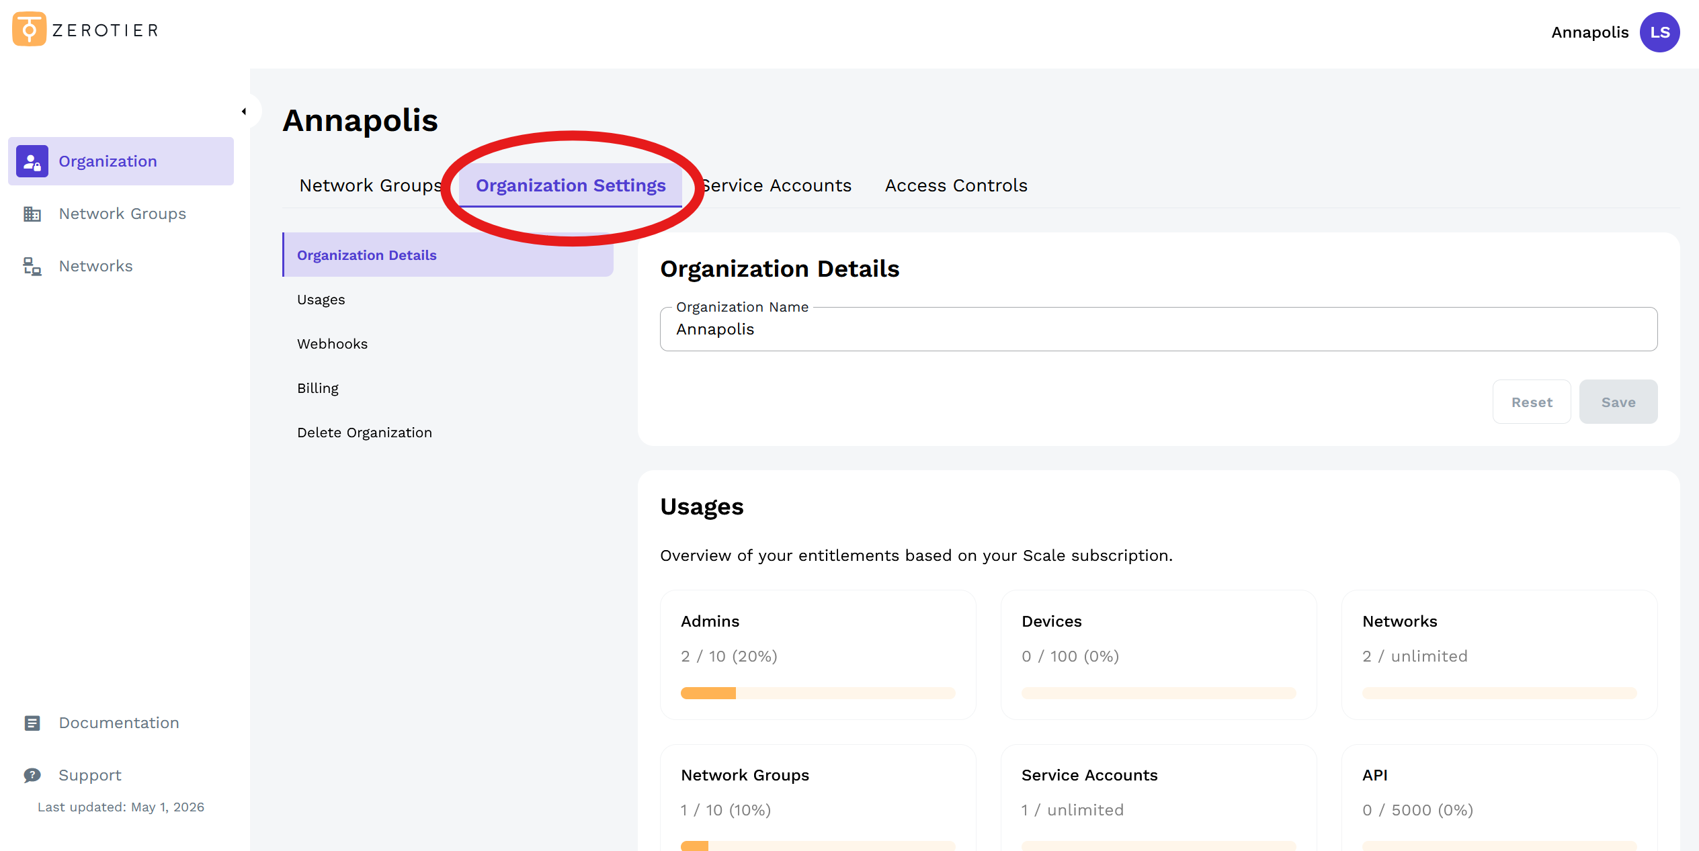Open the Documentation link
This screenshot has width=1699, height=851.
click(119, 723)
